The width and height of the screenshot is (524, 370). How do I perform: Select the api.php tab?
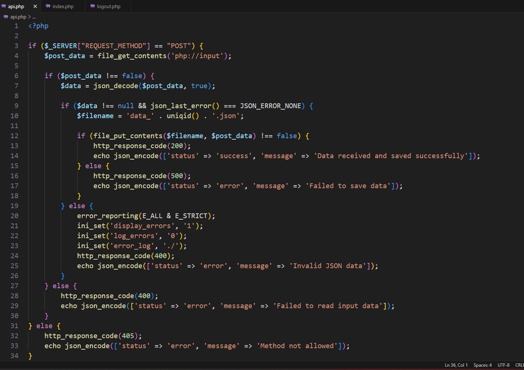click(16, 7)
